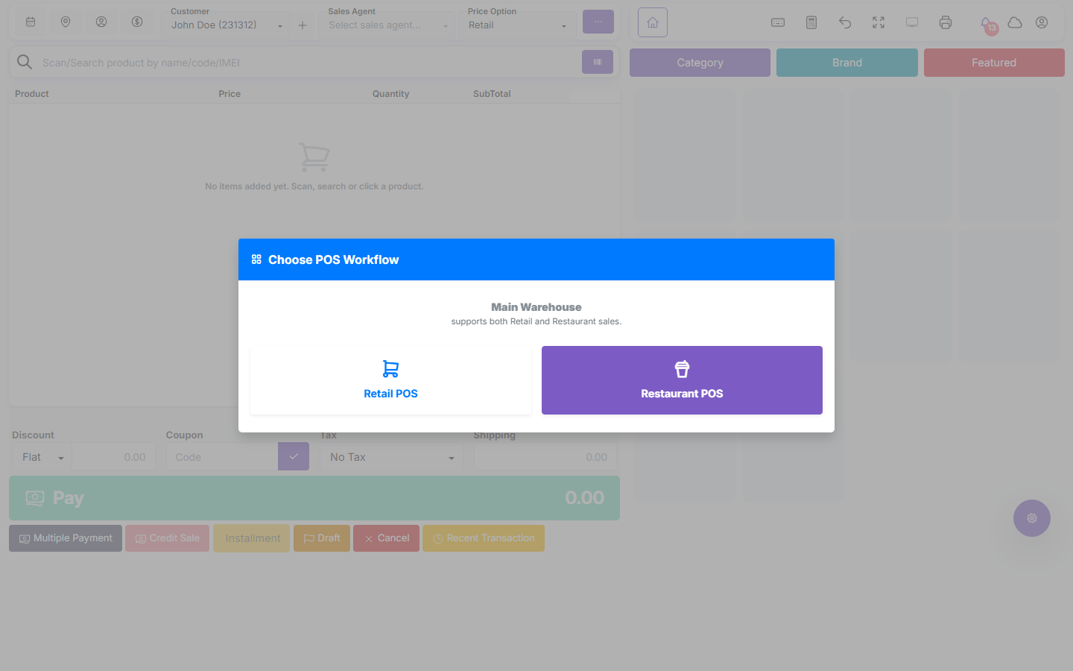This screenshot has width=1073, height=671.
Task: Open the No Tax dropdown
Action: [391, 457]
